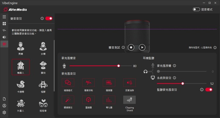
Task: Click the system volume value 52
Action: point(212,84)
